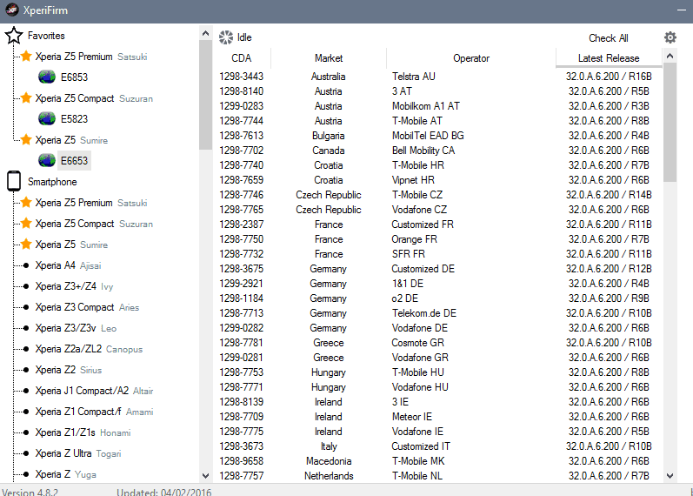Select the Telstra AU firmware row
The height and width of the screenshot is (496, 693).
pos(438,76)
